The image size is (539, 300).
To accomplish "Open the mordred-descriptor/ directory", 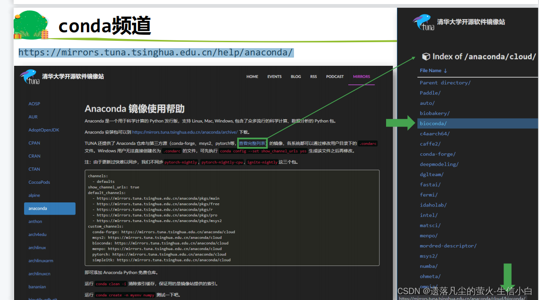I will 448,246.
